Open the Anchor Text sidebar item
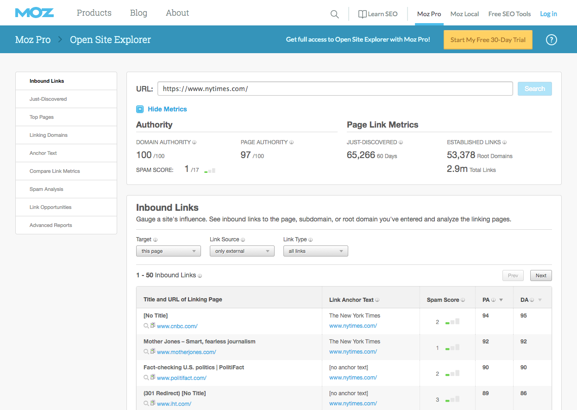 [x=43, y=153]
